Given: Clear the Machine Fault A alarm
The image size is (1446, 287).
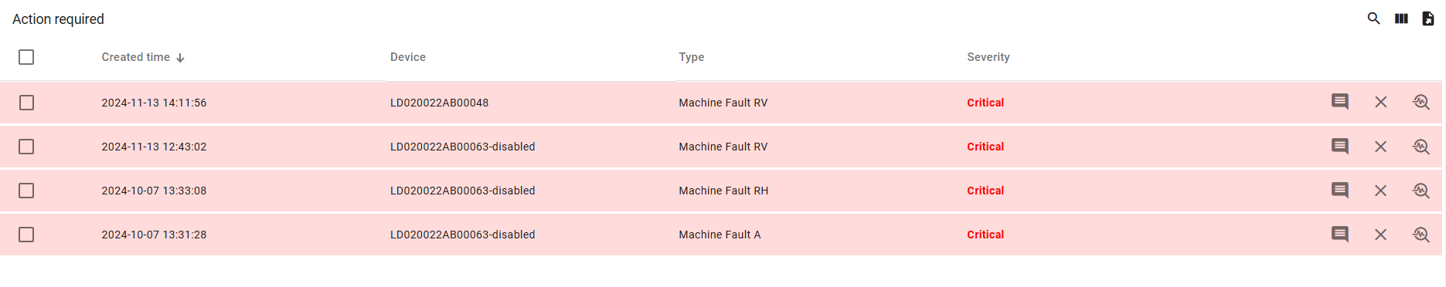Looking at the screenshot, I should (1381, 235).
